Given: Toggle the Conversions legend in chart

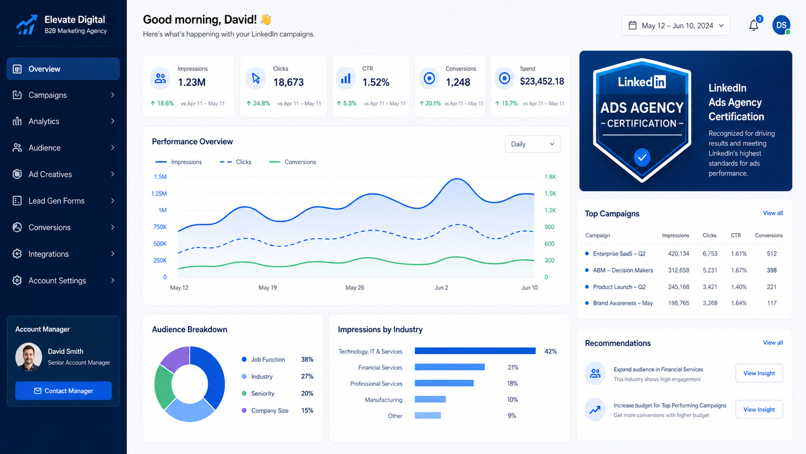Looking at the screenshot, I should [292, 162].
